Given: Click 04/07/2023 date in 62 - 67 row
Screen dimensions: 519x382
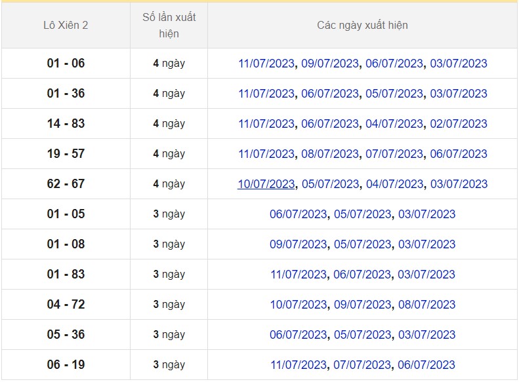Looking at the screenshot, I should [x=394, y=184].
